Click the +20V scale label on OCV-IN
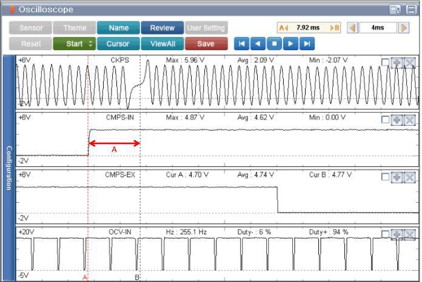Image resolution: width=422 pixels, height=282 pixels. point(26,232)
